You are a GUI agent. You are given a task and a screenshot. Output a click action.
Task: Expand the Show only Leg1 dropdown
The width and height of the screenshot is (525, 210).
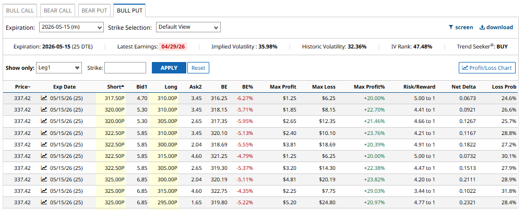(58, 68)
